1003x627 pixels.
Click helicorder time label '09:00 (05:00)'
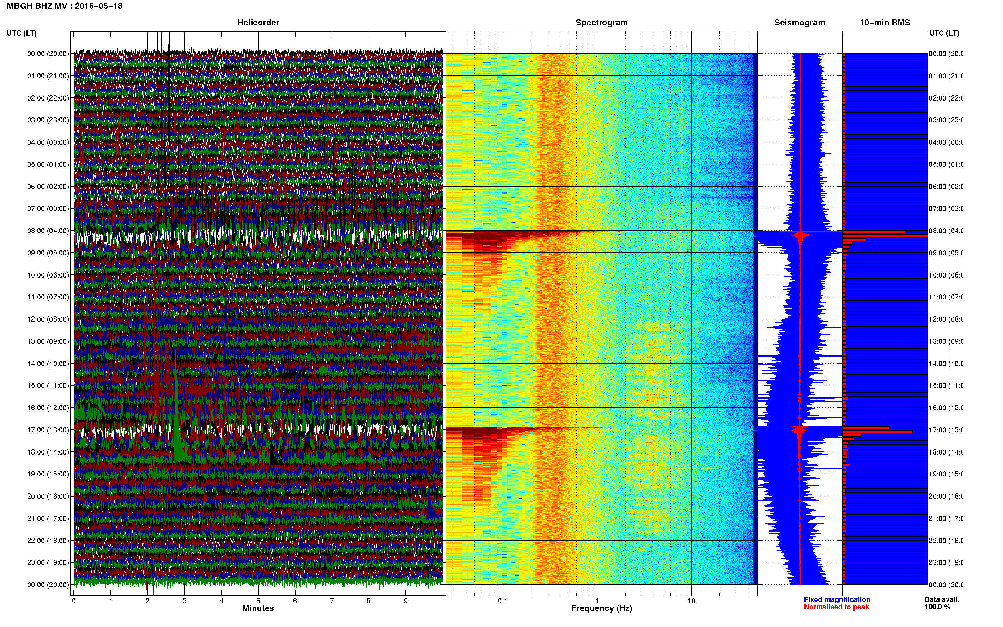coord(48,253)
